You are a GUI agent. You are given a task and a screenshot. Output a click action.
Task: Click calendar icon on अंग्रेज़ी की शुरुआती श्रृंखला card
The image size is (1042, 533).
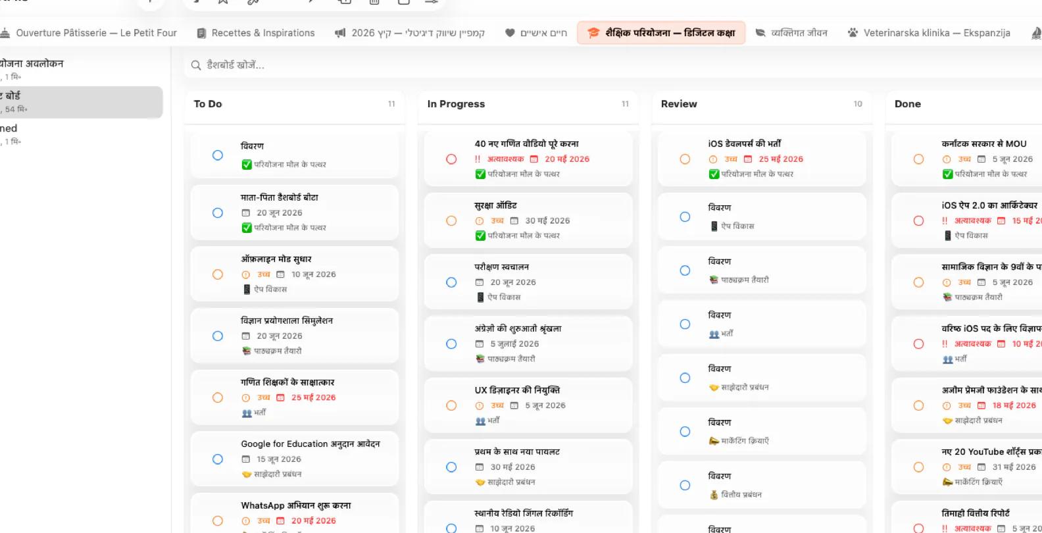pyautogui.click(x=480, y=344)
